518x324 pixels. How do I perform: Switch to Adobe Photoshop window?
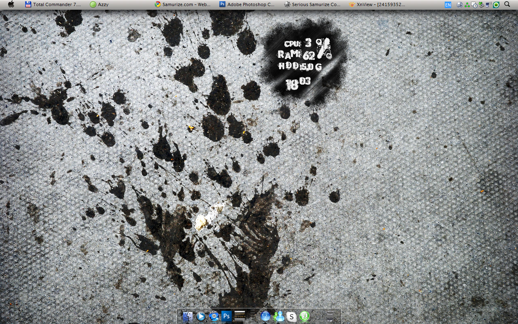(x=247, y=4)
